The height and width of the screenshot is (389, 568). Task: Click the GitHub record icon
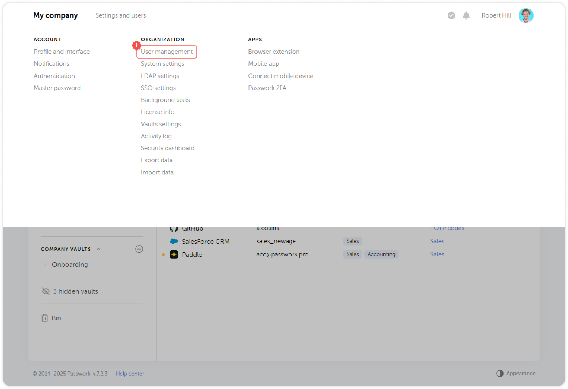[174, 228]
